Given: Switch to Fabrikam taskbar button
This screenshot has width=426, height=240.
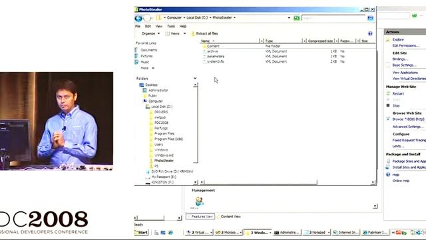Looking at the screenshot, I should coord(375,233).
